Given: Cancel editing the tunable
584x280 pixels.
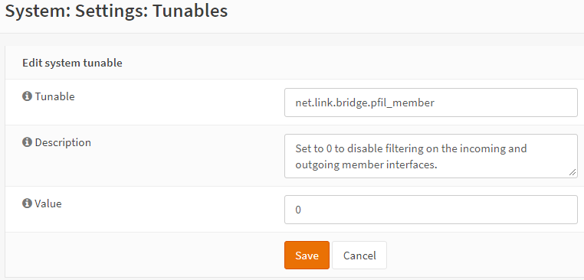Looking at the screenshot, I should [x=359, y=255].
